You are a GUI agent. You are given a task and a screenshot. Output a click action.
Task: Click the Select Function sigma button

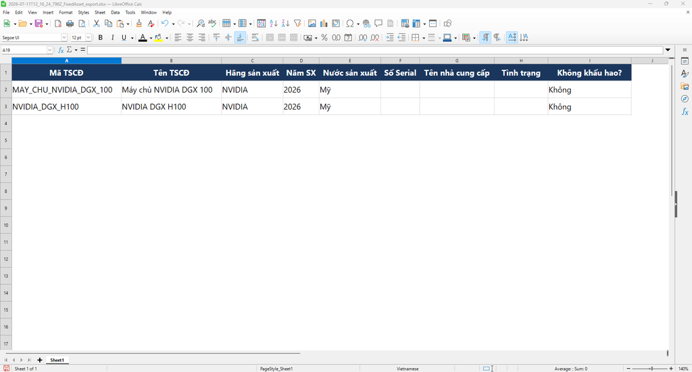tap(70, 50)
